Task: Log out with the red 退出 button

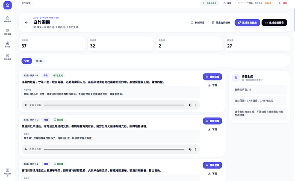Action: 283,3
